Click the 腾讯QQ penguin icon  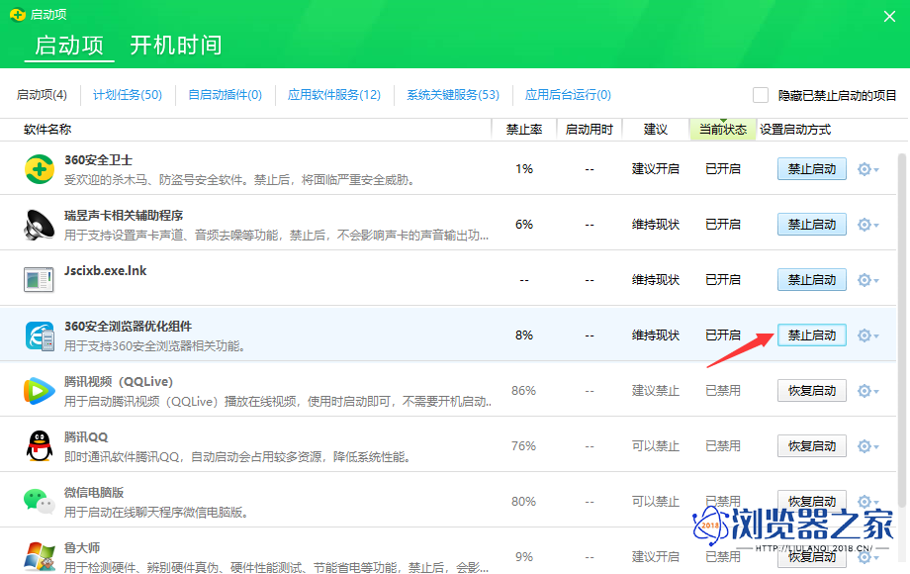tap(40, 446)
